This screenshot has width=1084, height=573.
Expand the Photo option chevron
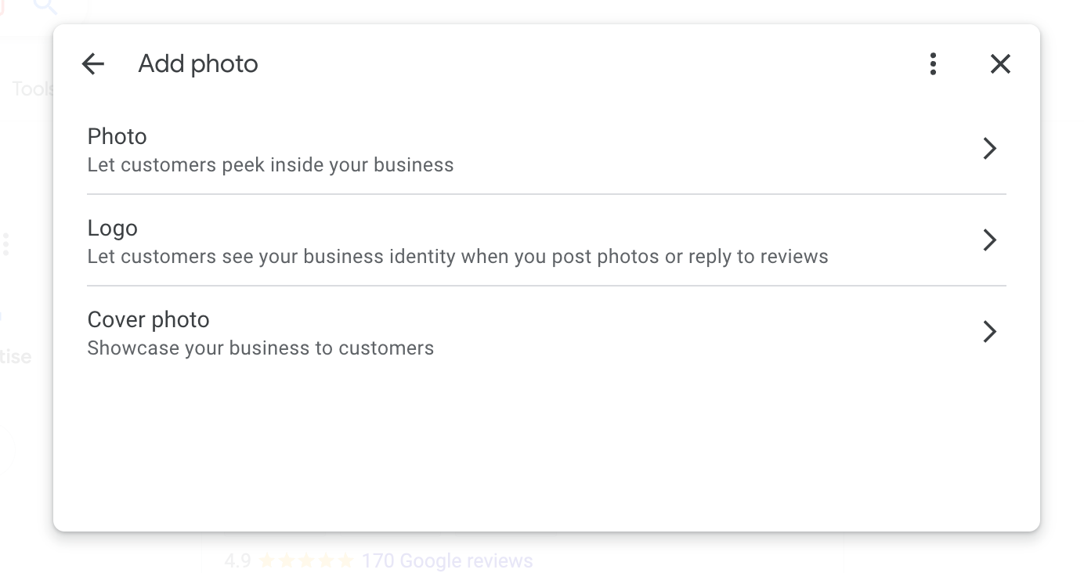point(989,149)
